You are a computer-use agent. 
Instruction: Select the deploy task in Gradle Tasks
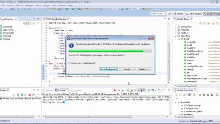click(190, 70)
